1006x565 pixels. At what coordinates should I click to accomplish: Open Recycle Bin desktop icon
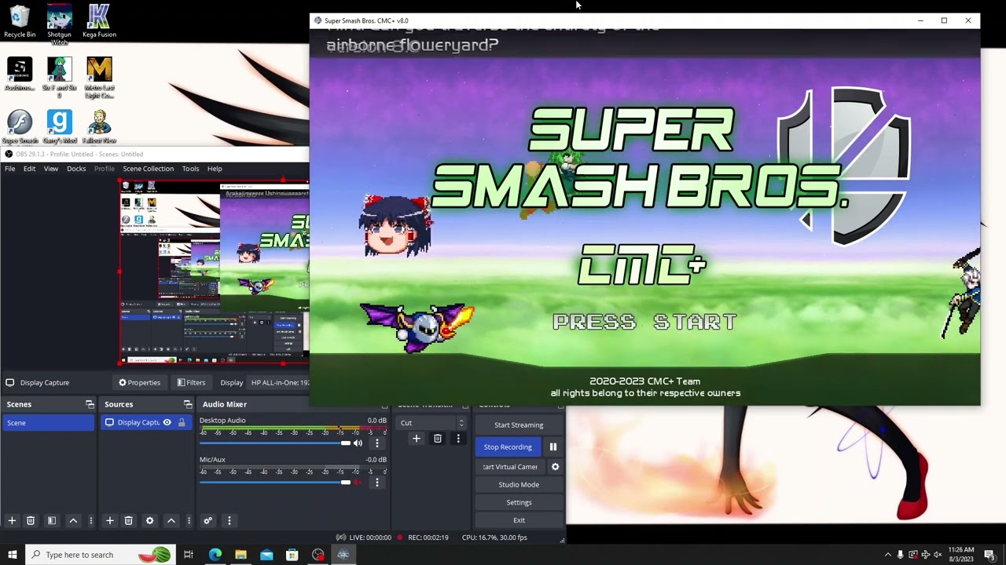(20, 22)
